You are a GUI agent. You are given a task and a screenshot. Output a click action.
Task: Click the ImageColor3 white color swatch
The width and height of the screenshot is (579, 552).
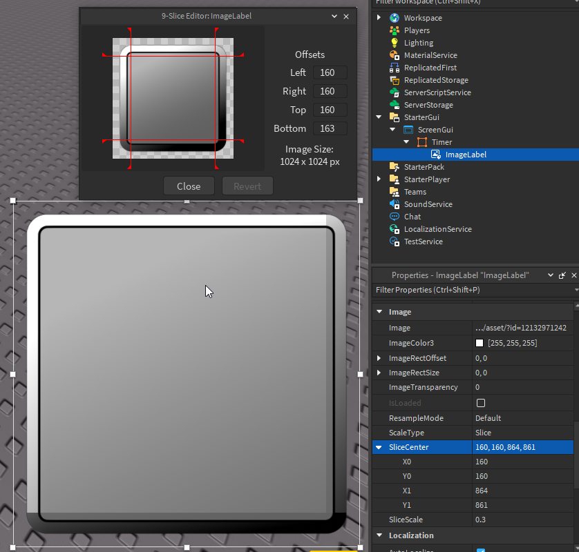tap(480, 343)
